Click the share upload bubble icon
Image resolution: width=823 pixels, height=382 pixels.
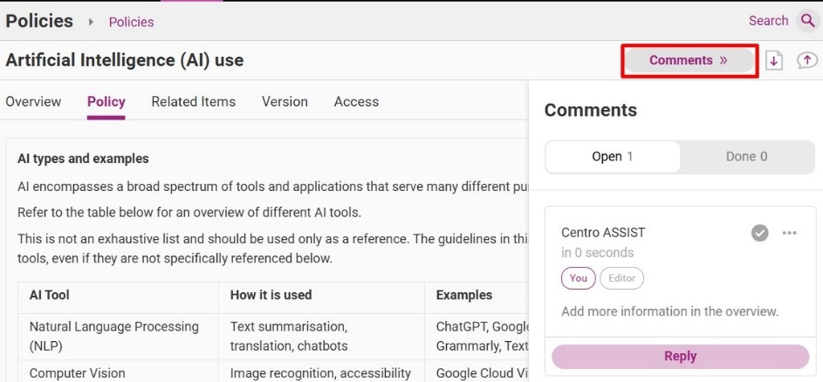pos(806,60)
